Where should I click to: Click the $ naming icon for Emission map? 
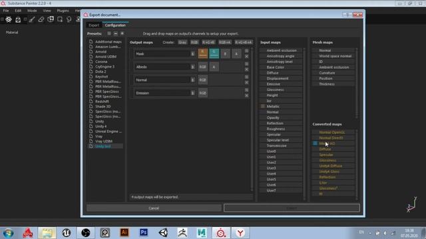point(192,93)
